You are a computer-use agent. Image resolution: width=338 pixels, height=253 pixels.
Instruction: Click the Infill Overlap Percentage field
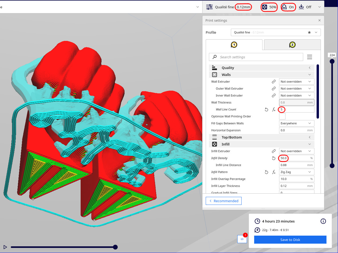[x=296, y=179]
